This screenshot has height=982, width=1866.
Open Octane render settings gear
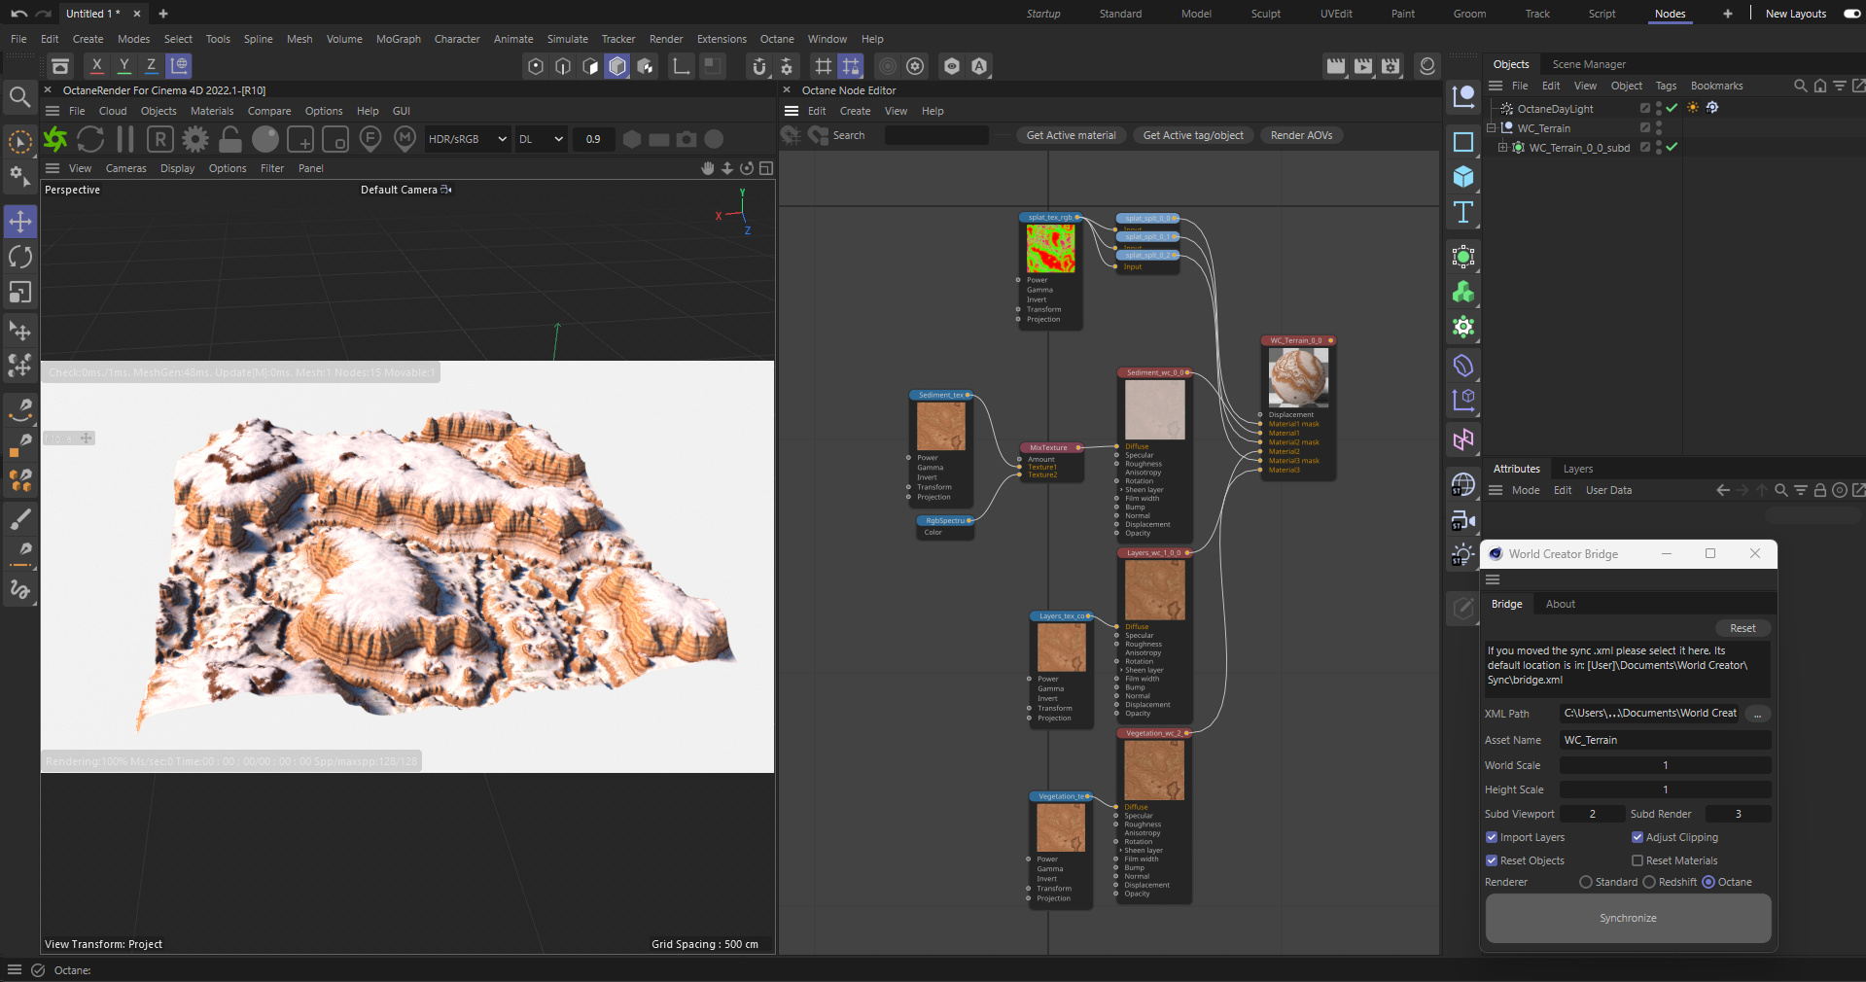[x=195, y=139]
